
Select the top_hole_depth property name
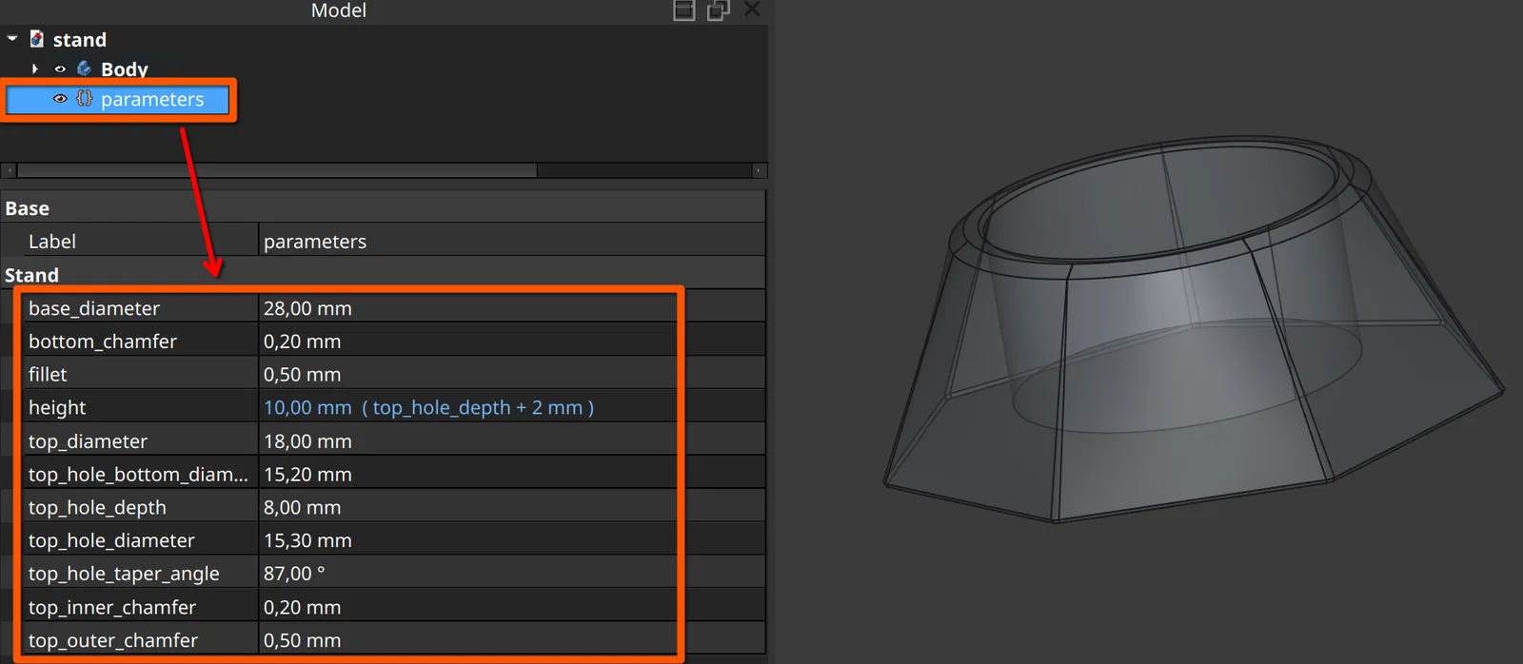97,508
